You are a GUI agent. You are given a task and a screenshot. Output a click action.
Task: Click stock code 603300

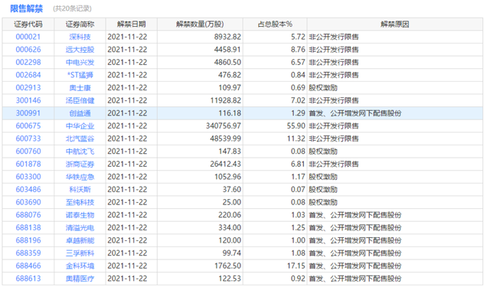(28, 177)
